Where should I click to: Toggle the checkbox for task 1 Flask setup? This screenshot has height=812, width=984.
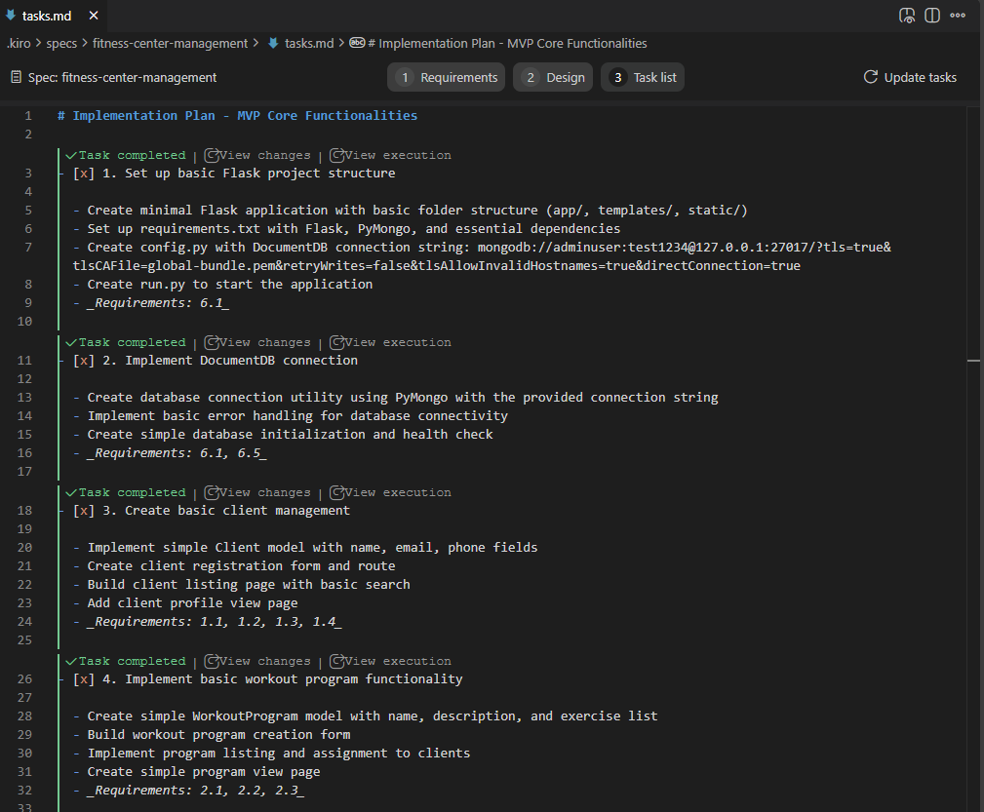84,174
